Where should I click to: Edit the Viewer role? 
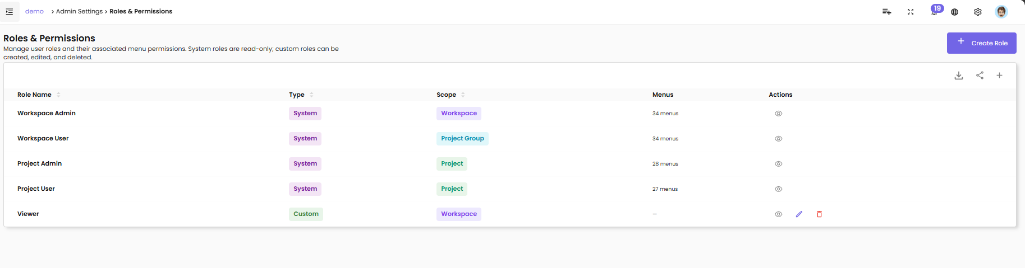pos(799,214)
